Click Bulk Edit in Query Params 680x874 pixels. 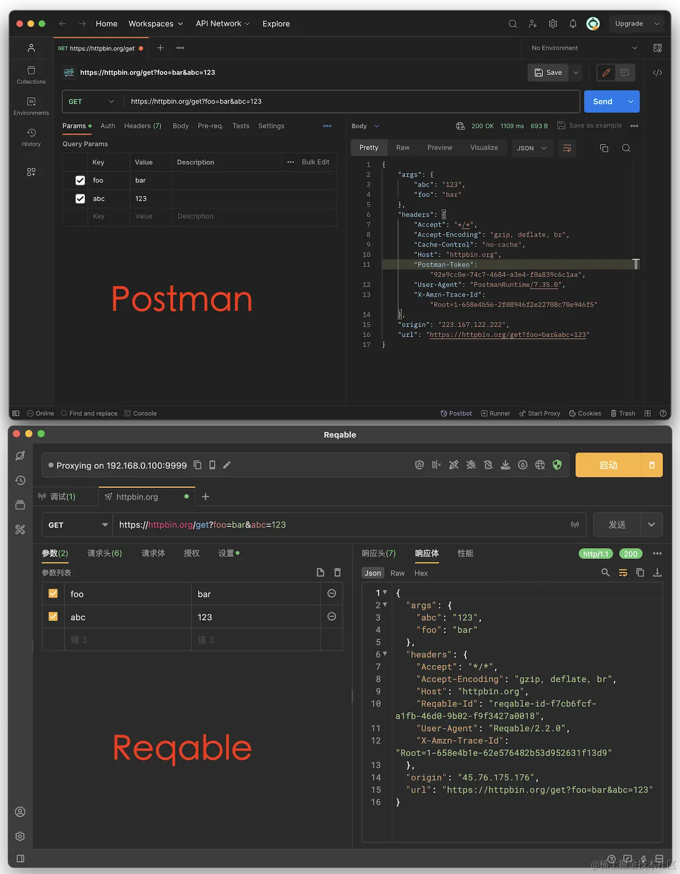(x=316, y=162)
